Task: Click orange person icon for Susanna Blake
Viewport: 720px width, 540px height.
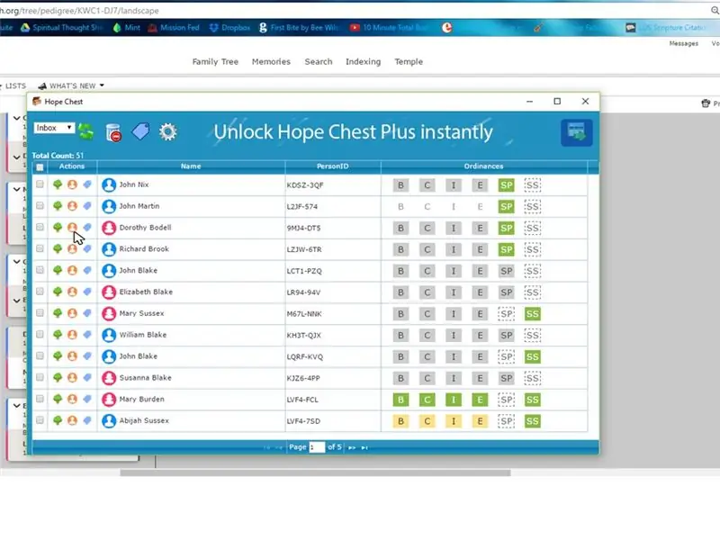Action: [x=72, y=377]
